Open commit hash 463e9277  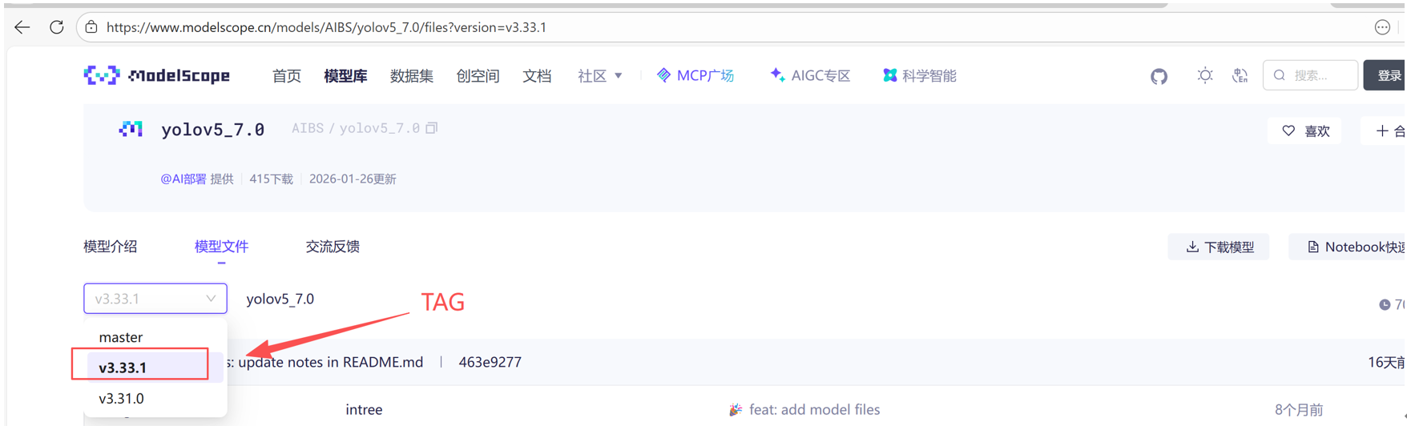(490, 362)
